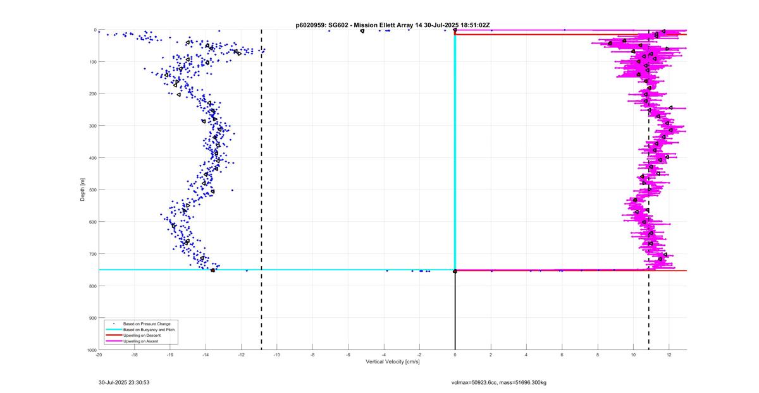Click depth-axis tick label 800
The width and height of the screenshot is (759, 393).
click(92, 286)
